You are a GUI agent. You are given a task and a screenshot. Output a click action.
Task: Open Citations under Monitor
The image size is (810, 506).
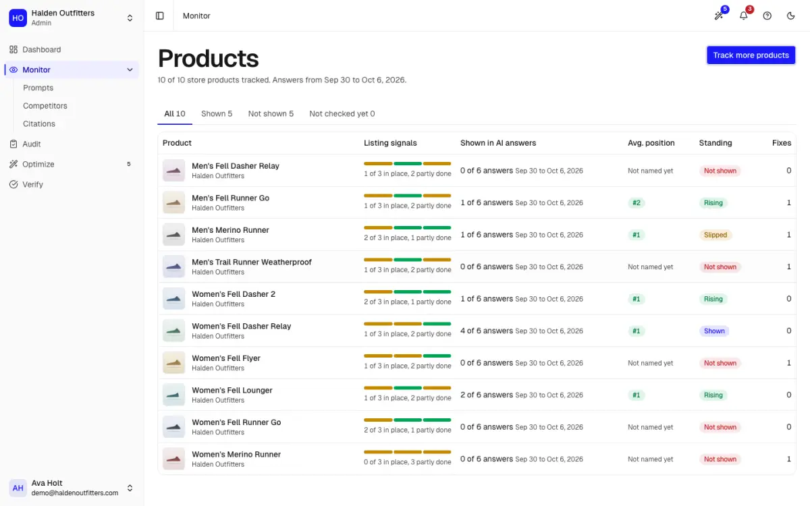point(39,123)
